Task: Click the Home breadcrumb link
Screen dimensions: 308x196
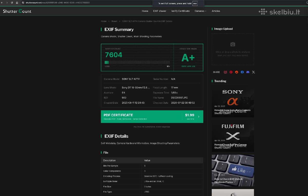Action: (x=104, y=21)
